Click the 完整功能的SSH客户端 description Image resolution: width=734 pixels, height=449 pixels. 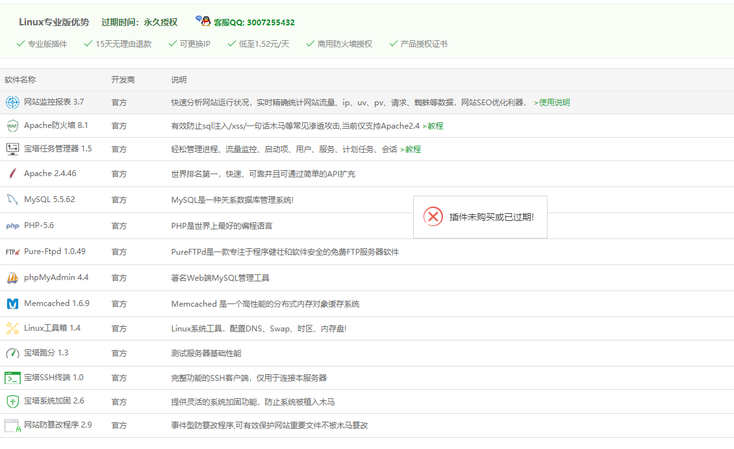(249, 378)
